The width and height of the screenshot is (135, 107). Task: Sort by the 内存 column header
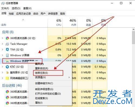[x=70, y=22]
